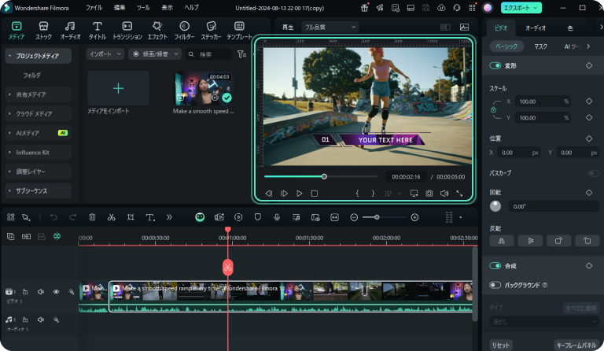This screenshot has height=351, width=604.
Task: Open the エクスポート dropdown arrow
Action: [x=535, y=8]
